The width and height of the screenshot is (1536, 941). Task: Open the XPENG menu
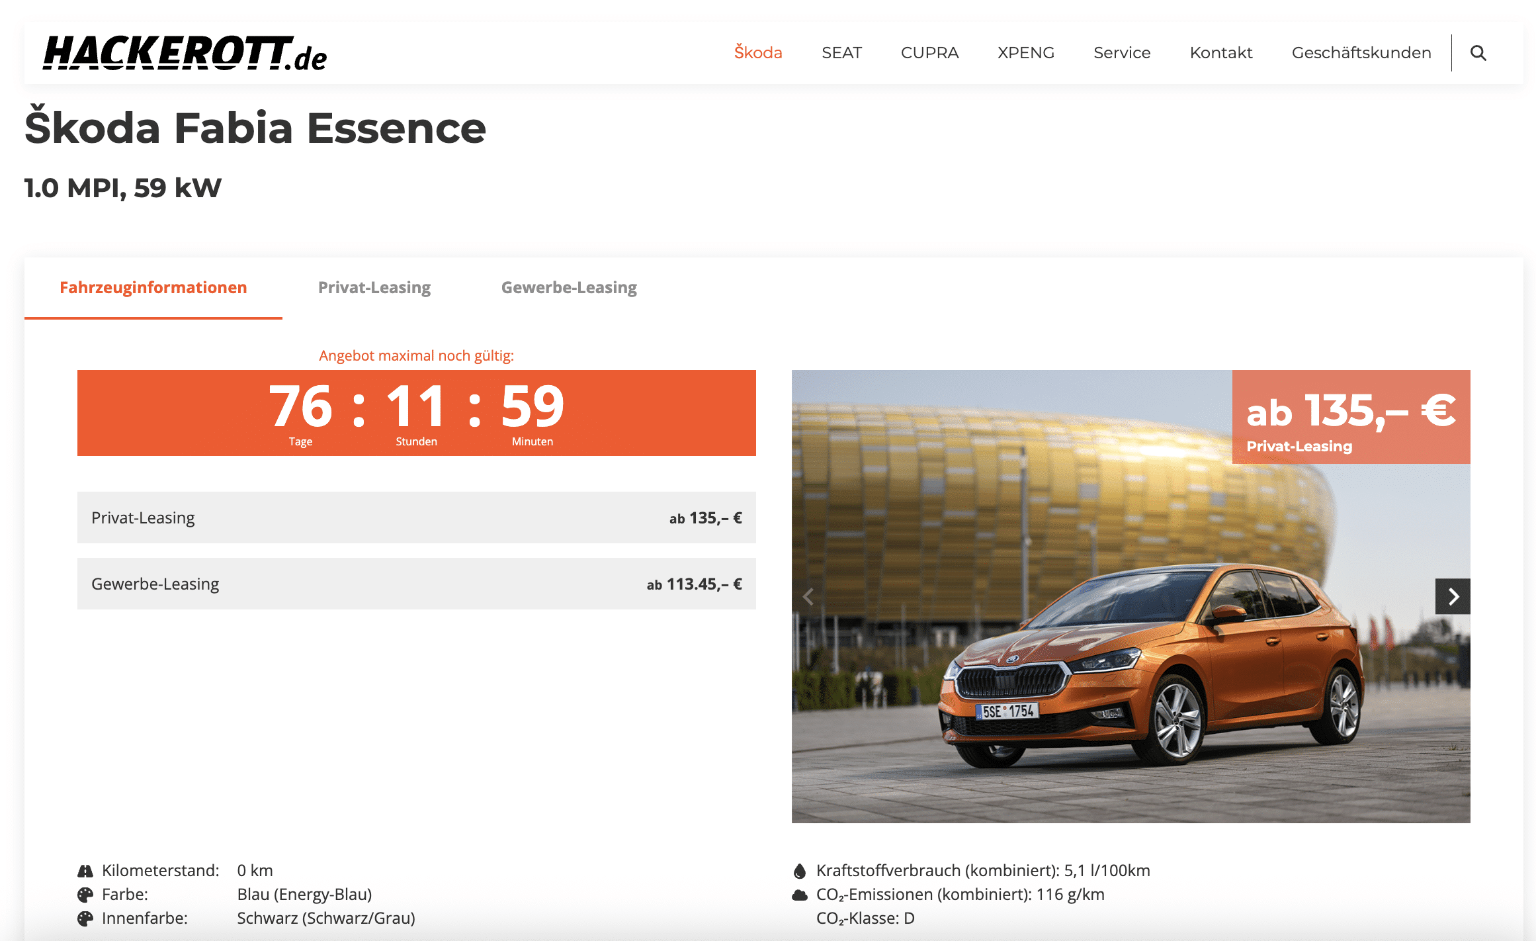1026,53
